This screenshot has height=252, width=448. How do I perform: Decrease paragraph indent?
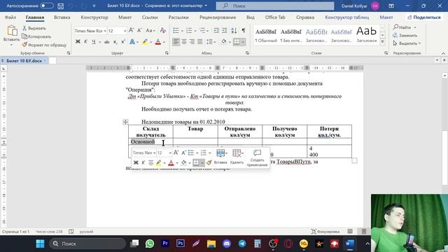pos(216,31)
